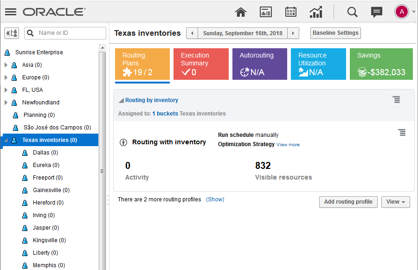Open the View dropdown button
Screen dimensions: 418x270
pos(395,202)
